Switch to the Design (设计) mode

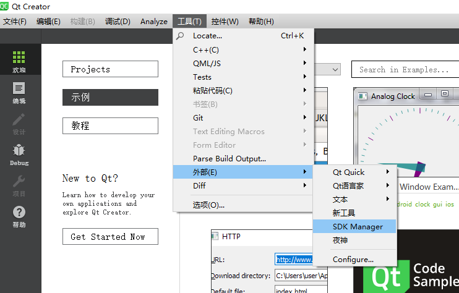click(x=19, y=124)
